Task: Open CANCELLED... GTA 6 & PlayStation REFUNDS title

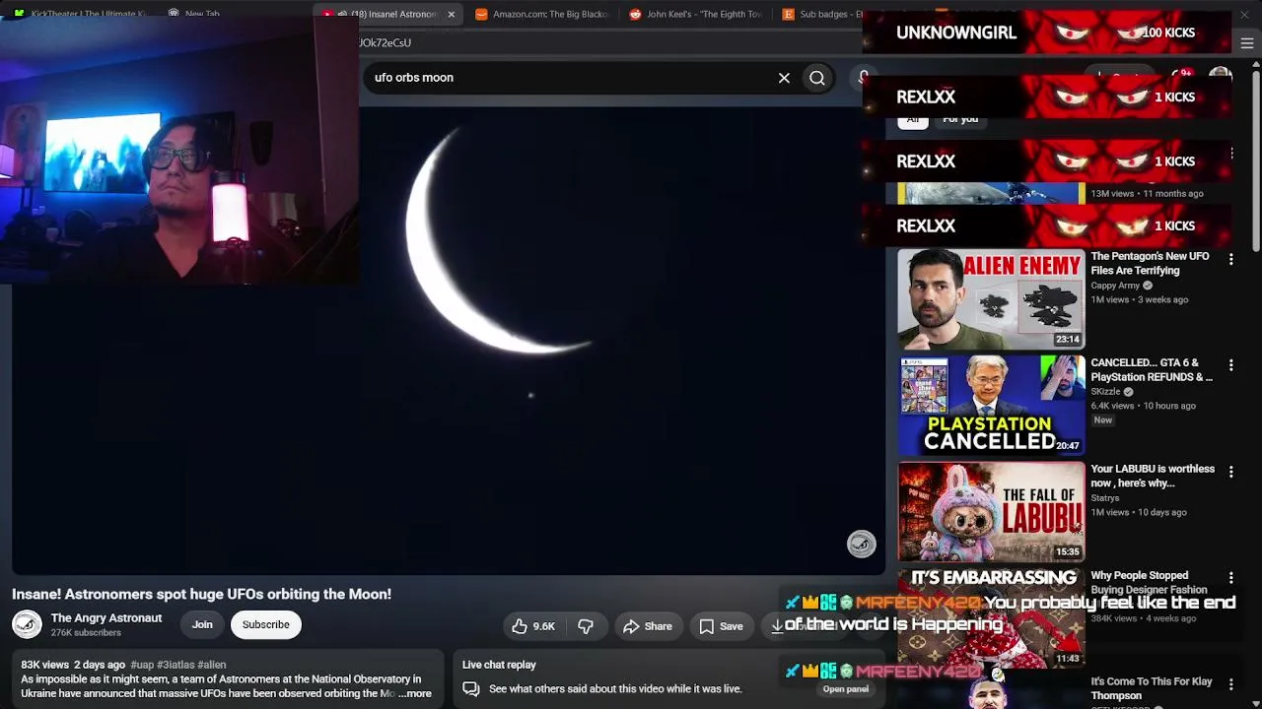Action: click(x=1152, y=370)
